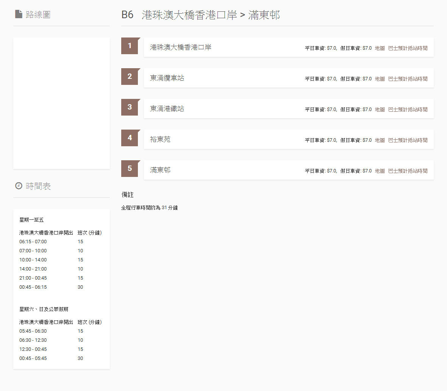447x391 pixels.
Task: Click the empty route map panel
Action: tap(62, 103)
